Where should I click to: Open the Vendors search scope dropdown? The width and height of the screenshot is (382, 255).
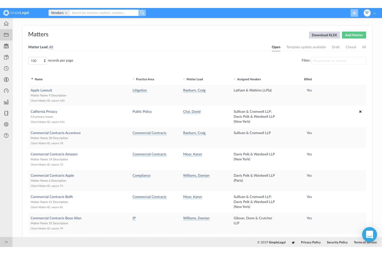coord(59,13)
